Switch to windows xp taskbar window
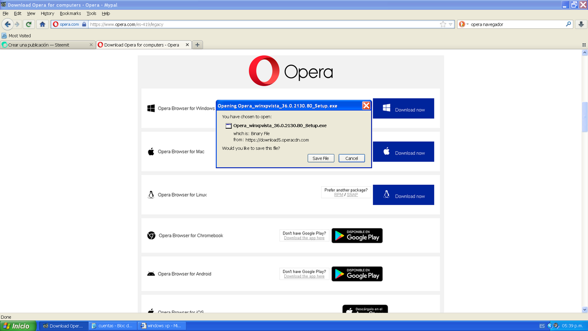Screen dimensions: 588x331 coord(161,326)
